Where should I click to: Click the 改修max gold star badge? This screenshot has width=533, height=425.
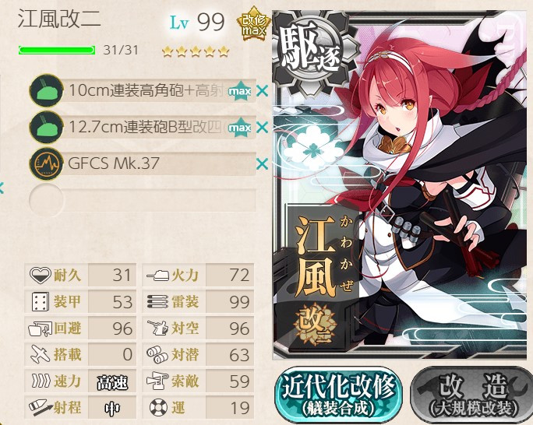pos(253,24)
